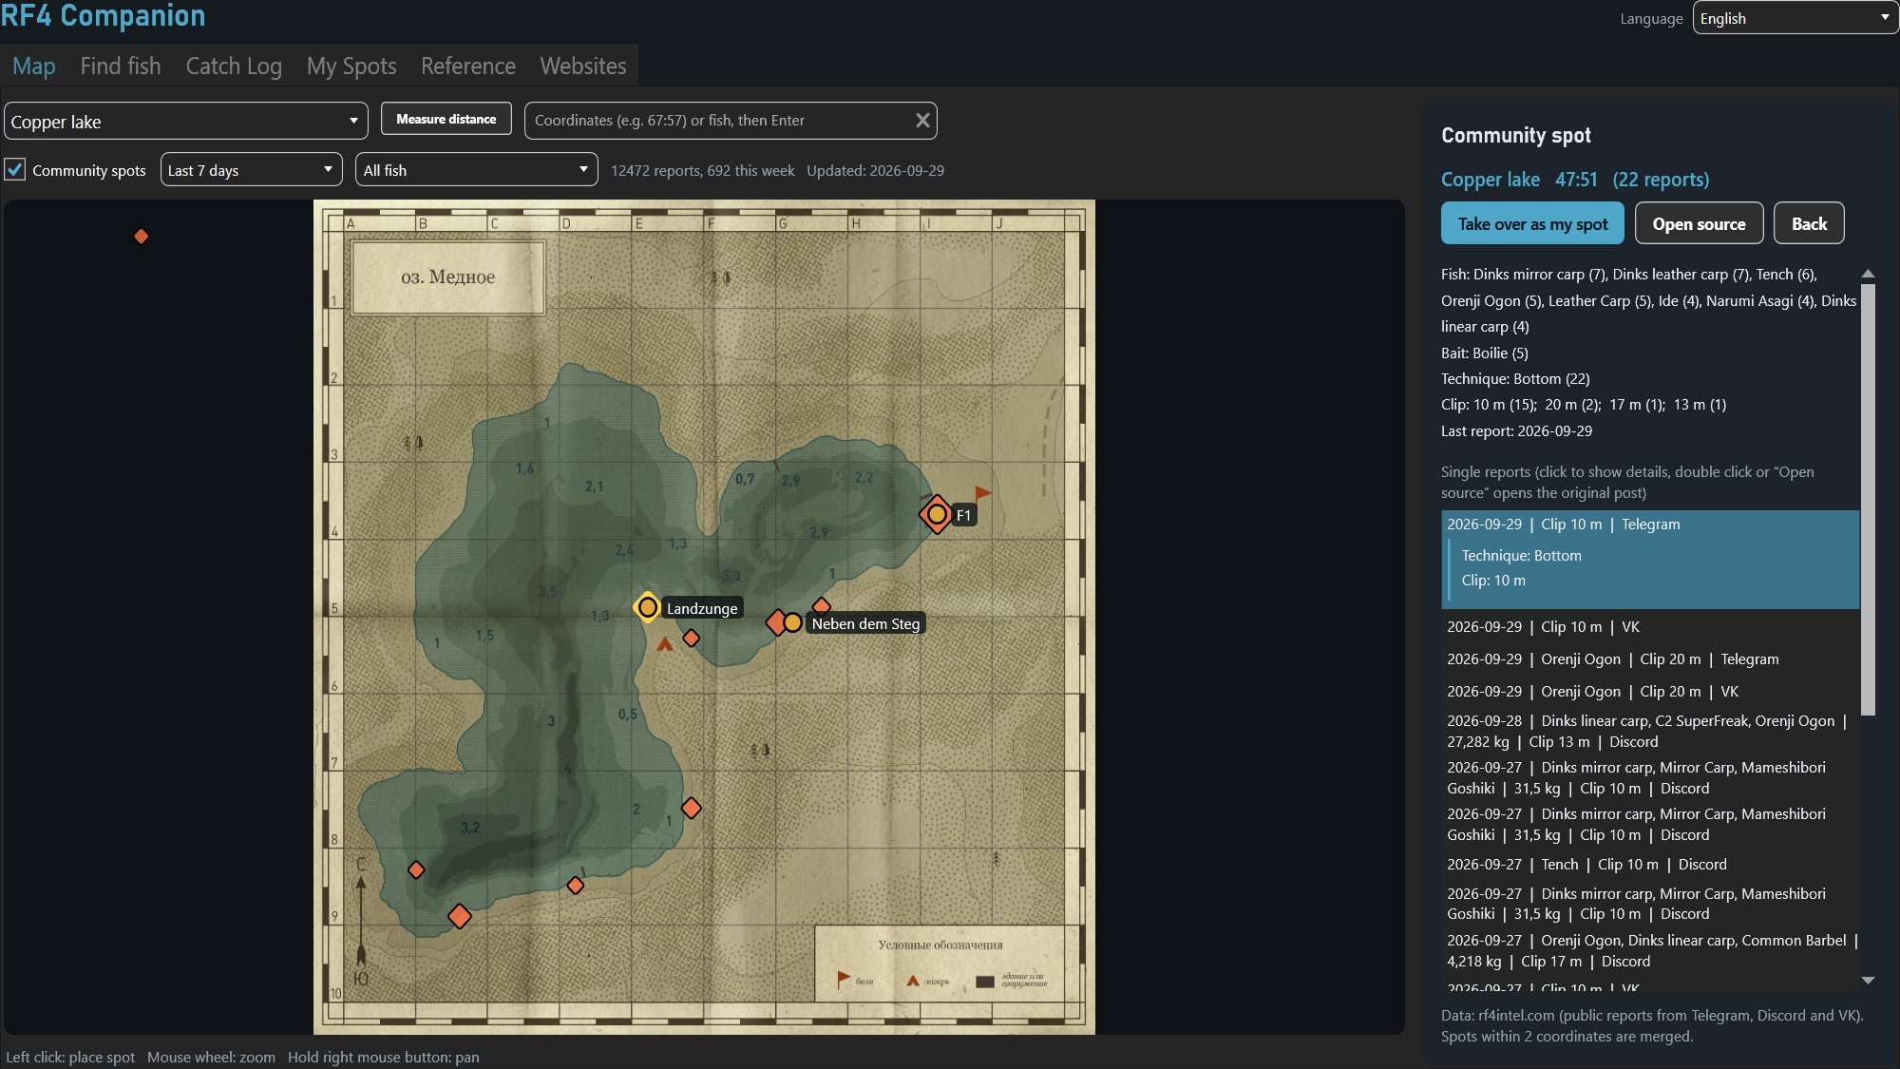Viewport: 1900px width, 1069px height.
Task: Click the RF4 Companion title
Action: click(103, 16)
